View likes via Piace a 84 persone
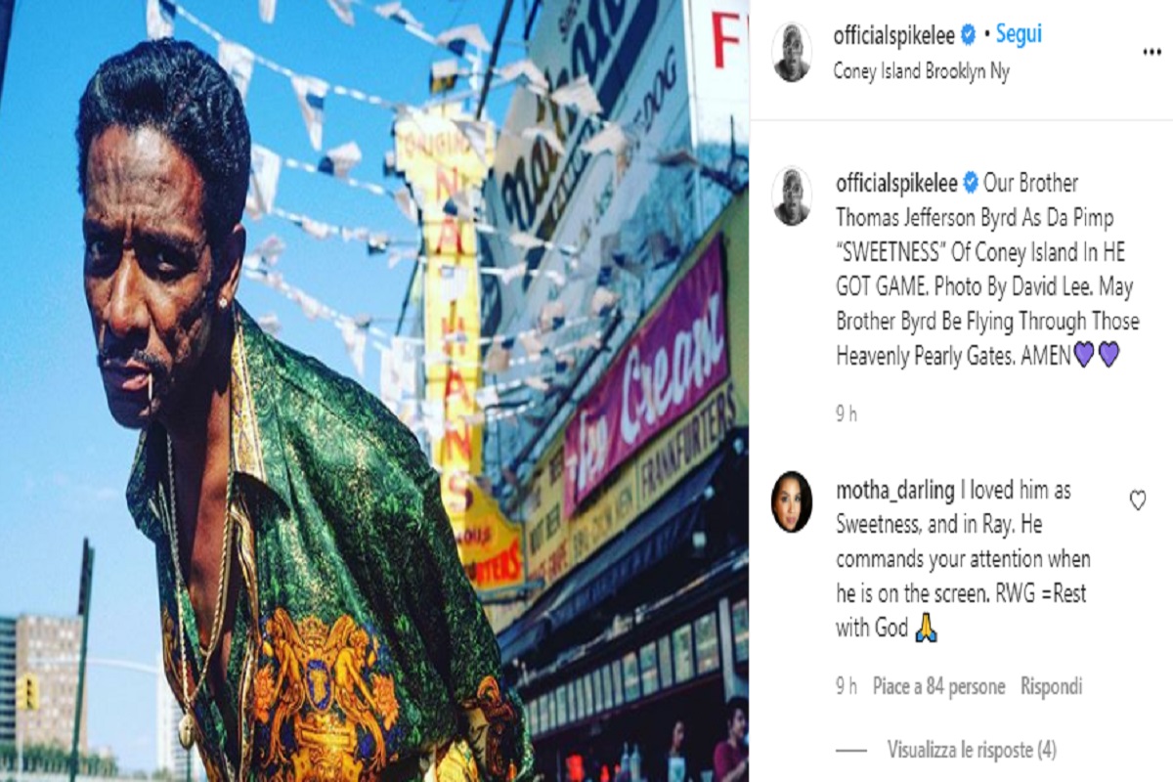 [938, 686]
